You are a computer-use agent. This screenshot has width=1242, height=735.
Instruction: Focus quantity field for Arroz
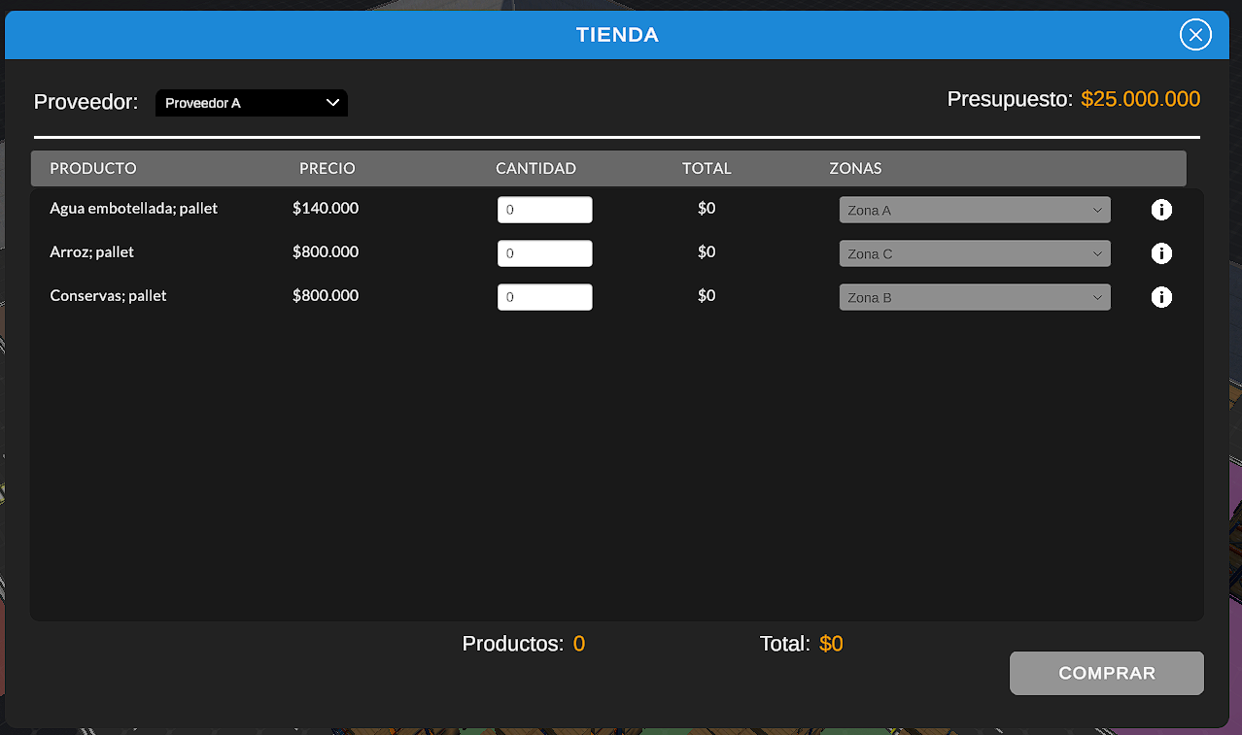click(x=545, y=253)
